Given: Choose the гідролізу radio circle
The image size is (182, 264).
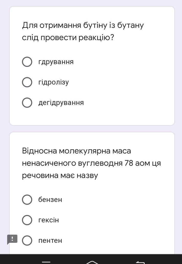Looking at the screenshot, I should (27, 82).
